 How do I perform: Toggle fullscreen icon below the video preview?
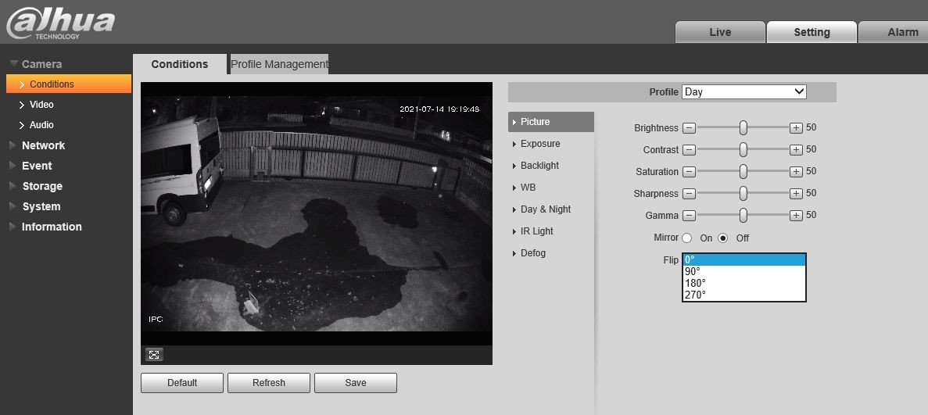(x=154, y=355)
